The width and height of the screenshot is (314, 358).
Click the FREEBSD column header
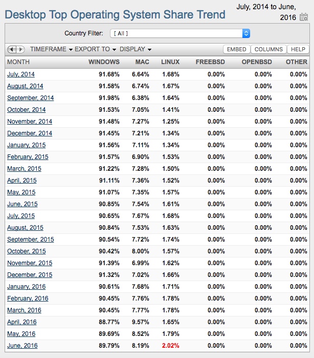click(210, 62)
